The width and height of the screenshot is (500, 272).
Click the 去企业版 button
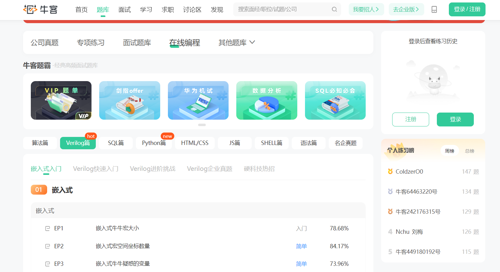pyautogui.click(x=406, y=10)
